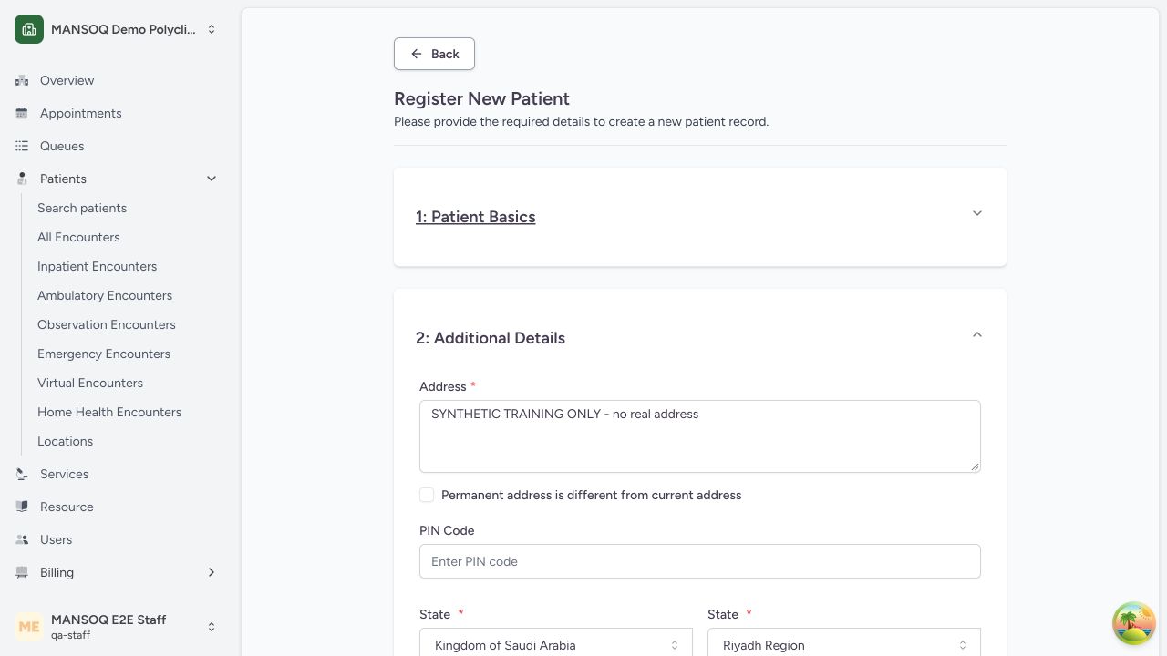The width and height of the screenshot is (1167, 656).
Task: Open the Overview page link
Action: (67, 80)
